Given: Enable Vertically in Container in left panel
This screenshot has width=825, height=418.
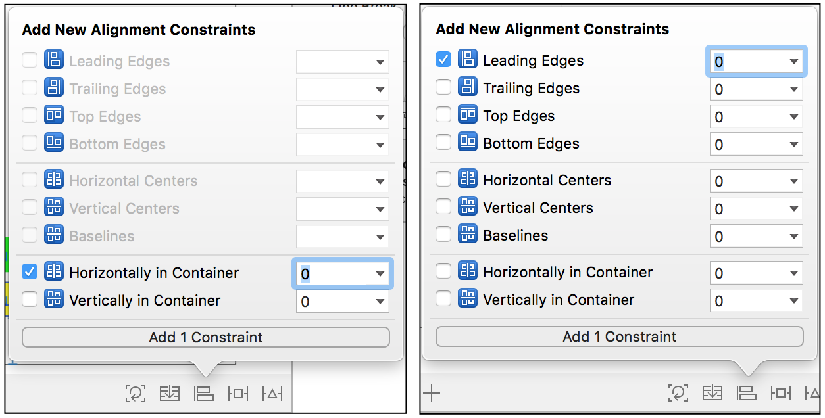Looking at the screenshot, I should [30, 299].
